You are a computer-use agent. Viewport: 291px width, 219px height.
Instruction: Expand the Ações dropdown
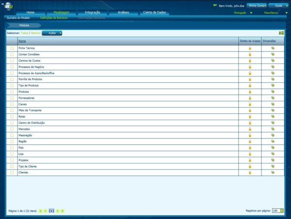tap(52, 33)
